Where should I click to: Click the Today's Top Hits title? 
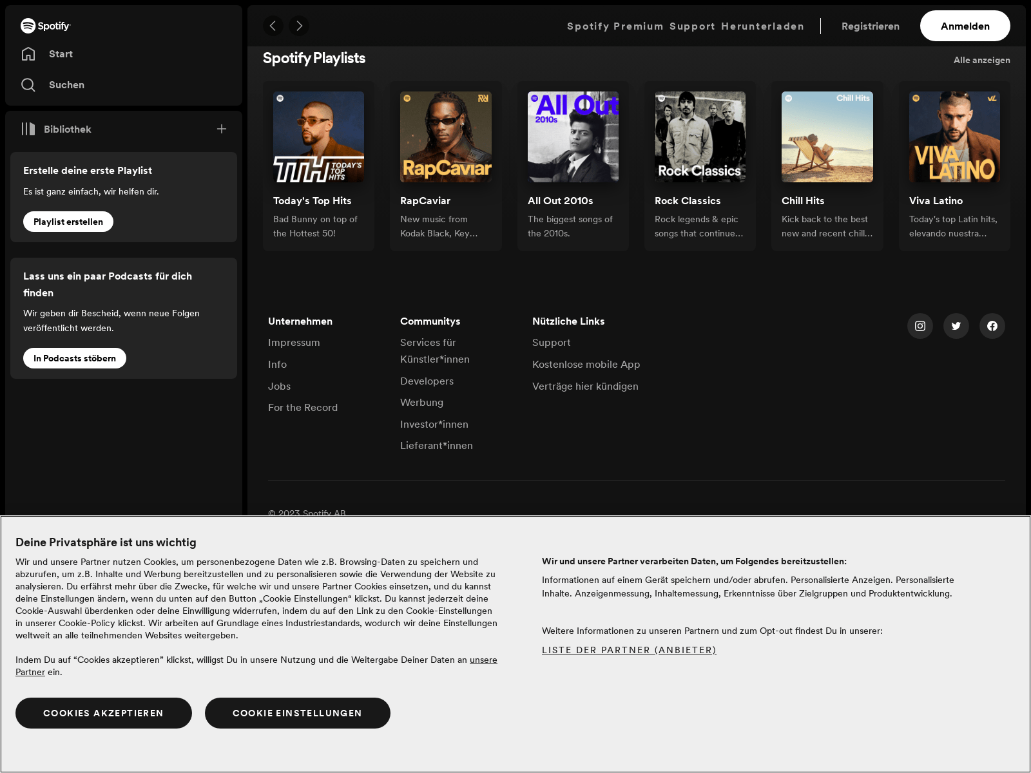(312, 201)
